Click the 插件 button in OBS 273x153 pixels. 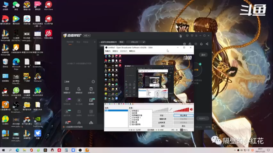163,126
